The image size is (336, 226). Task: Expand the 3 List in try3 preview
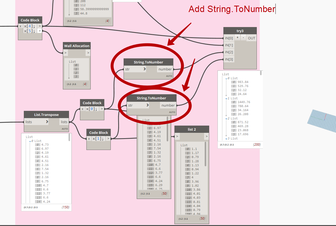(226, 138)
